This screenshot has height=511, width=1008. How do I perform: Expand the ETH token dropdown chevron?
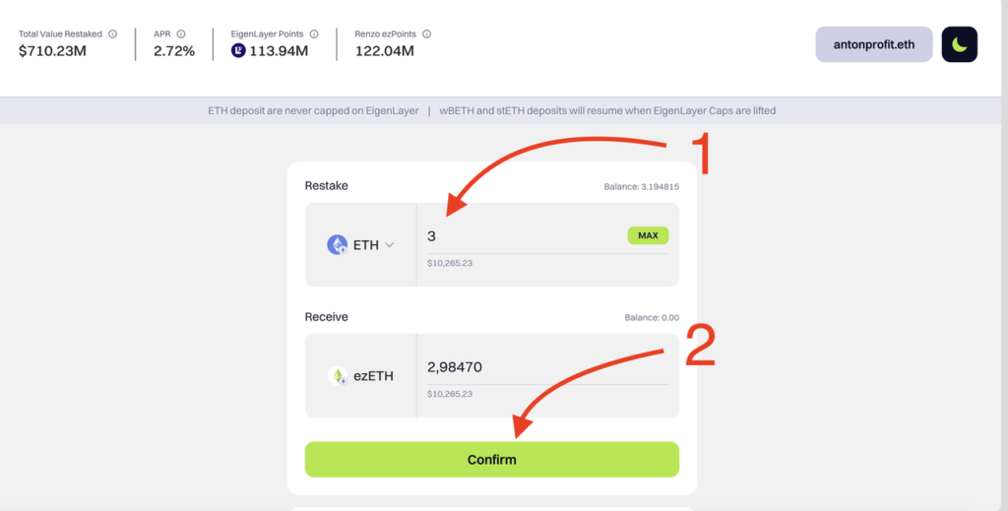390,245
